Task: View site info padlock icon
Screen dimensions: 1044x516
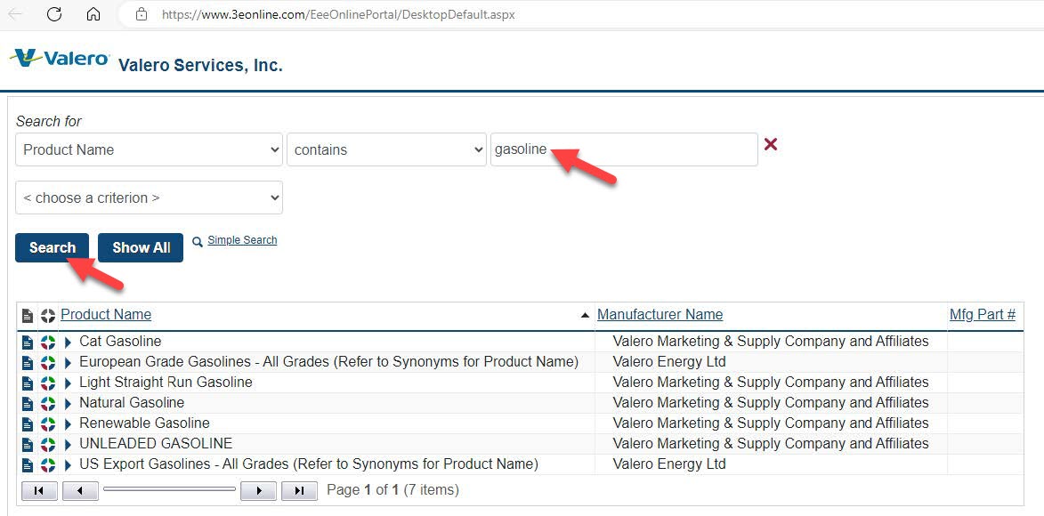Action: pos(141,14)
